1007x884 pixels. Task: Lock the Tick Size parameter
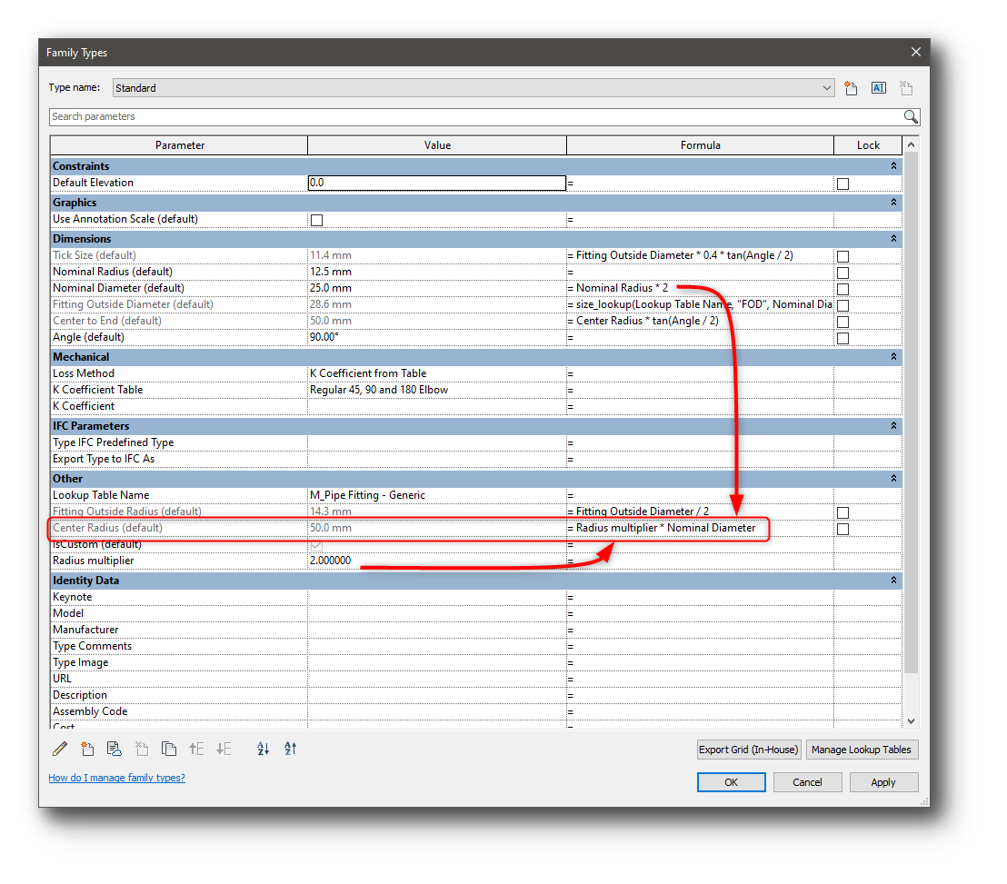pyautogui.click(x=842, y=255)
